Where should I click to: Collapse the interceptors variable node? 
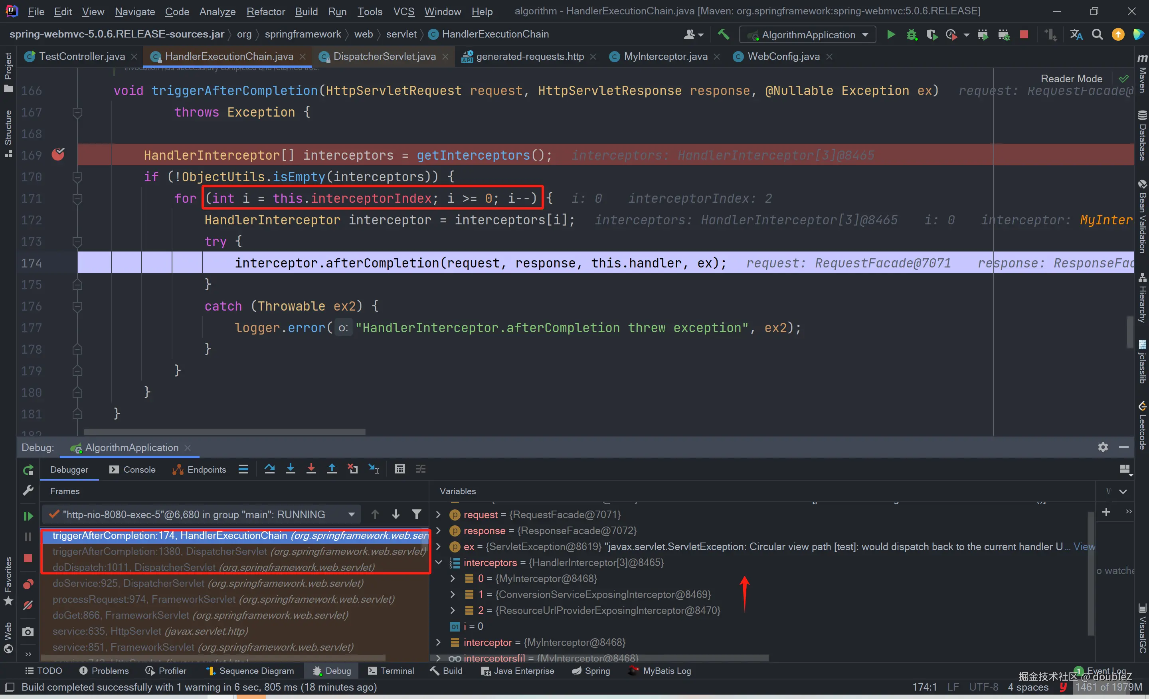click(438, 562)
